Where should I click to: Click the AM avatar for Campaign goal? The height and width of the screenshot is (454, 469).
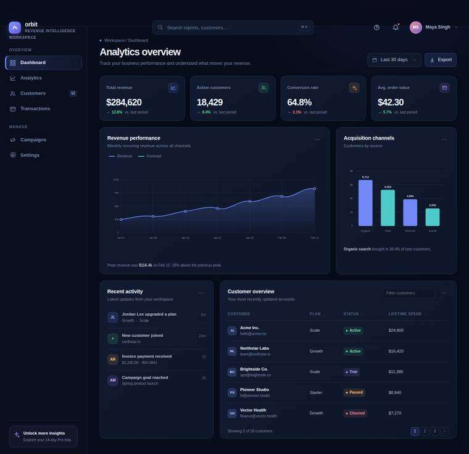pos(113,380)
